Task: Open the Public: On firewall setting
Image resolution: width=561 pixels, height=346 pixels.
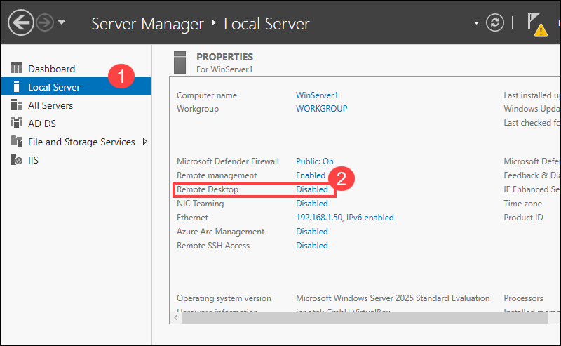Action: pyautogui.click(x=314, y=161)
